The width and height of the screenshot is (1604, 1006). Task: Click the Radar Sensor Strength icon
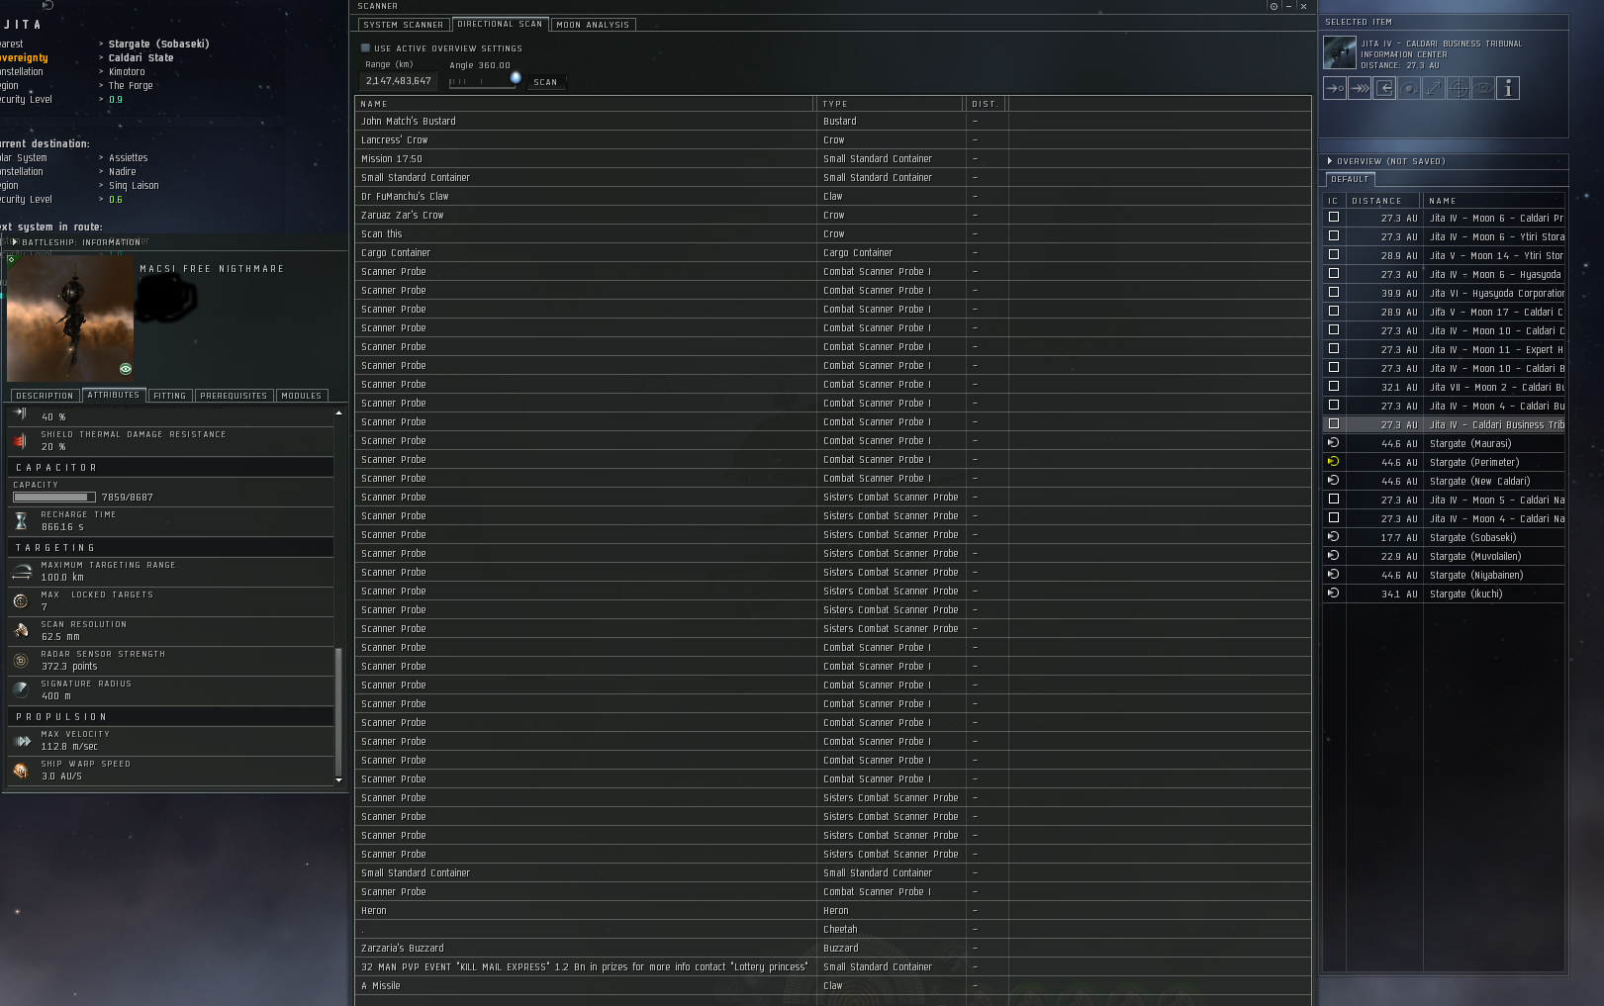point(21,661)
